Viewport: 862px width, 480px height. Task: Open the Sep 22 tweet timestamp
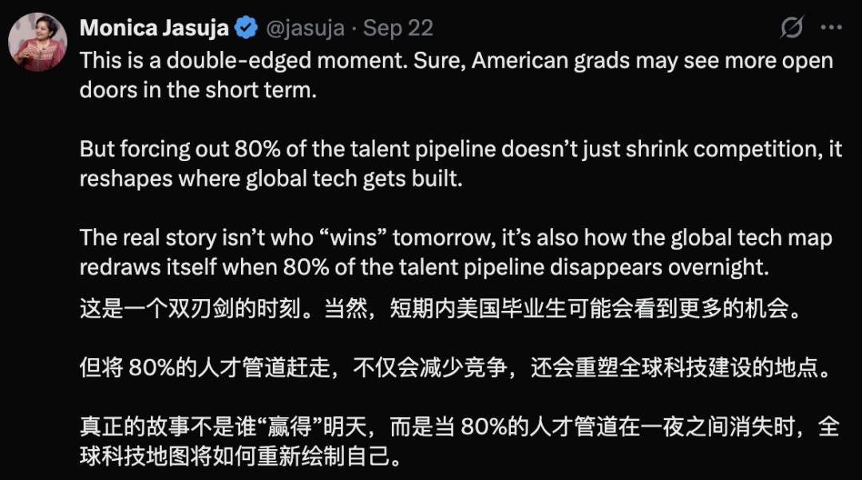pyautogui.click(x=398, y=29)
